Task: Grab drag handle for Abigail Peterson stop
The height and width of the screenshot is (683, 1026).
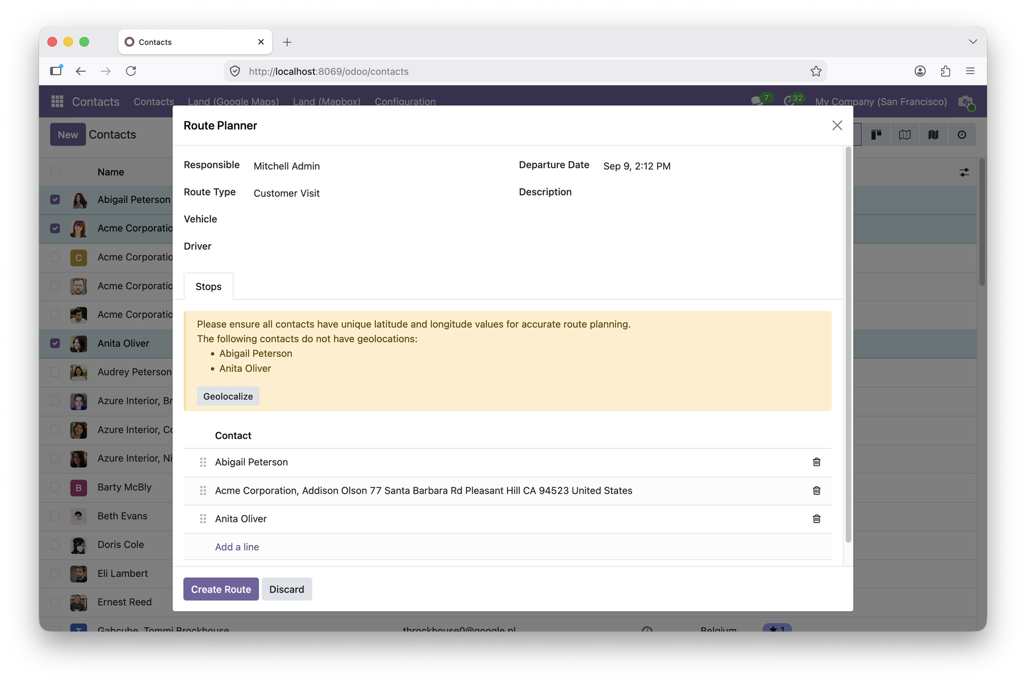Action: tap(203, 462)
